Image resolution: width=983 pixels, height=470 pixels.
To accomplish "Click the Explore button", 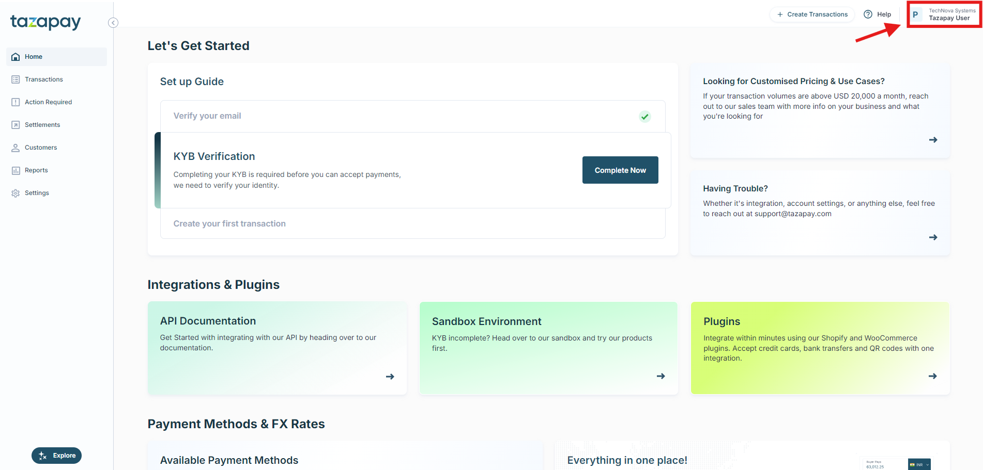I will 56,456.
